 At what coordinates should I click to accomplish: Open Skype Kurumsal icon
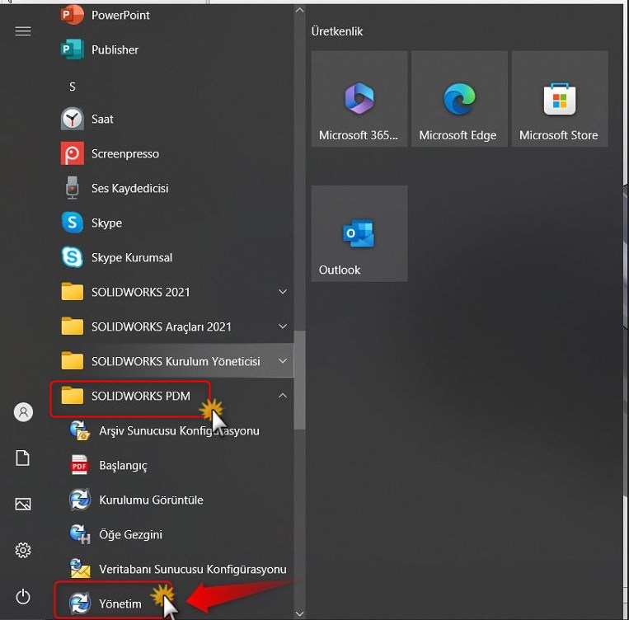[x=73, y=257]
